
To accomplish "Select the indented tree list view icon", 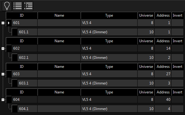I will point(28,6).
